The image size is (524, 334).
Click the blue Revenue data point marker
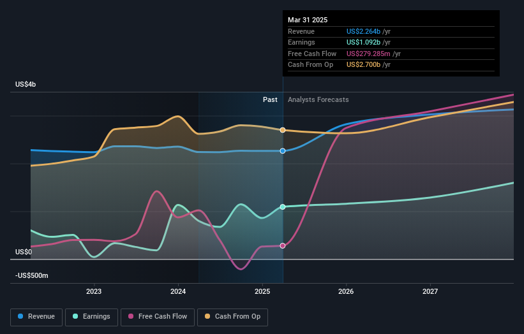point(283,151)
